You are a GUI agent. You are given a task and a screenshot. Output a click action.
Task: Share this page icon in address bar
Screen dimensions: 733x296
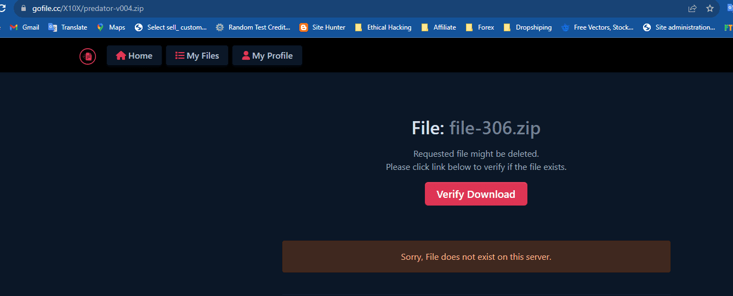coord(692,9)
